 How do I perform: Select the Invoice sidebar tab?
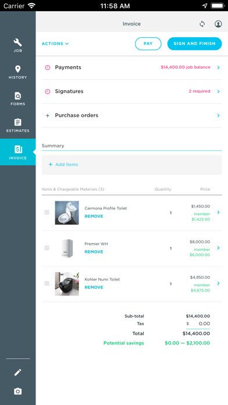click(x=18, y=152)
